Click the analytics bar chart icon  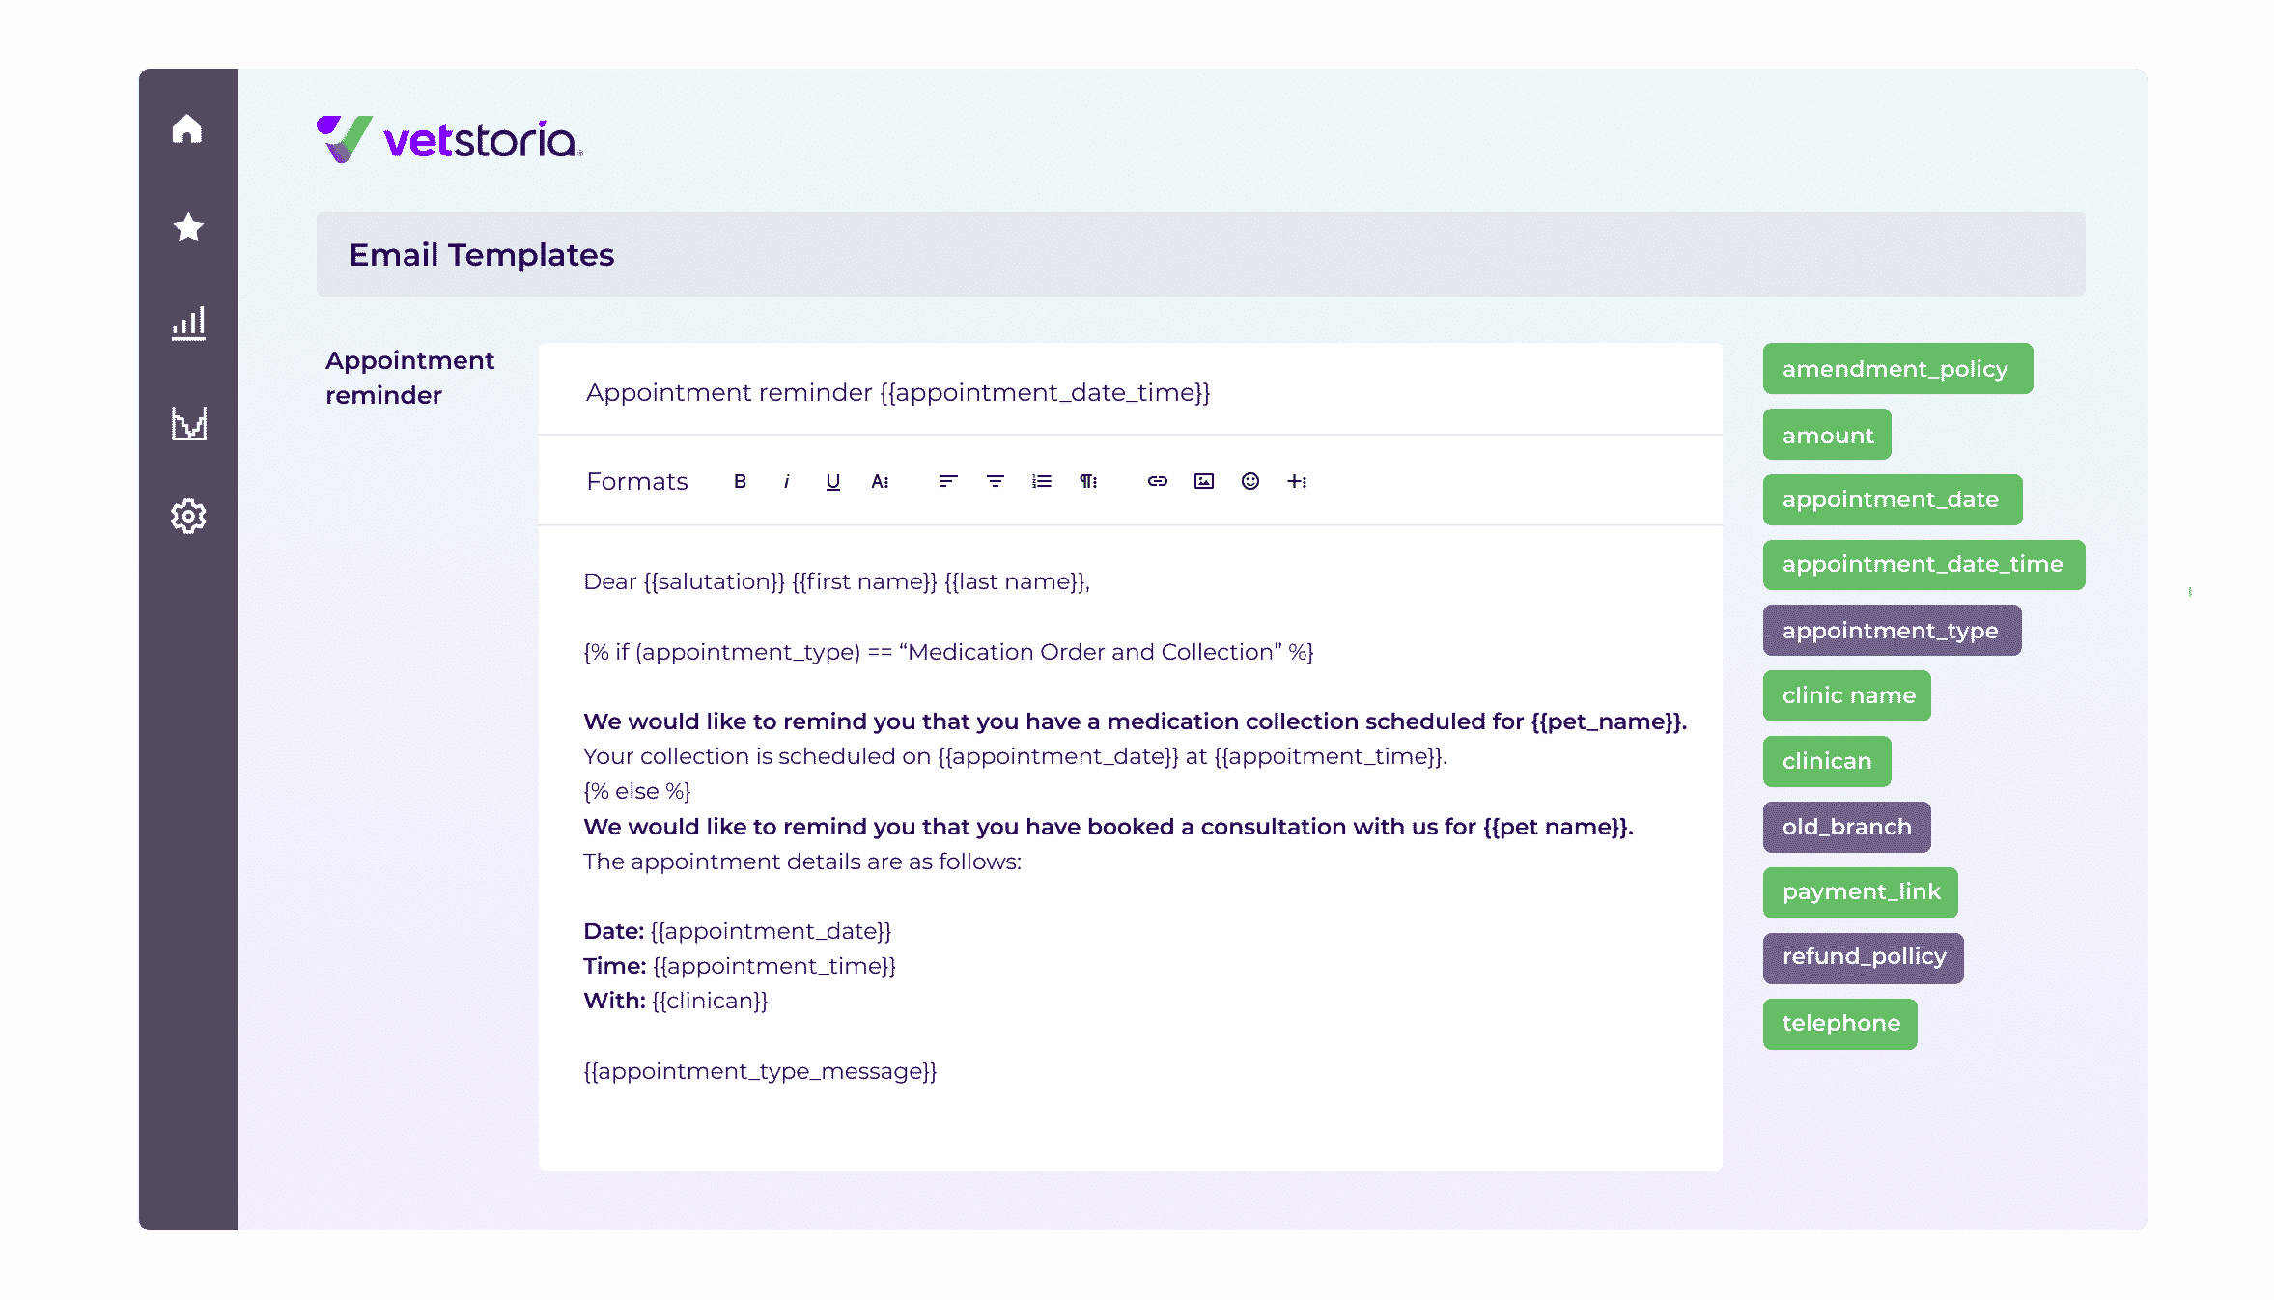tap(185, 324)
